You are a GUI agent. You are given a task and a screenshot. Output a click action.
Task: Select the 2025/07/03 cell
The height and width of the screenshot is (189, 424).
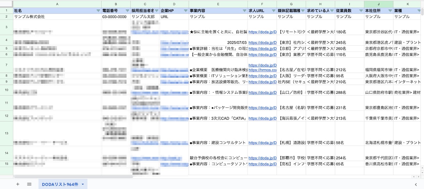click(218, 40)
